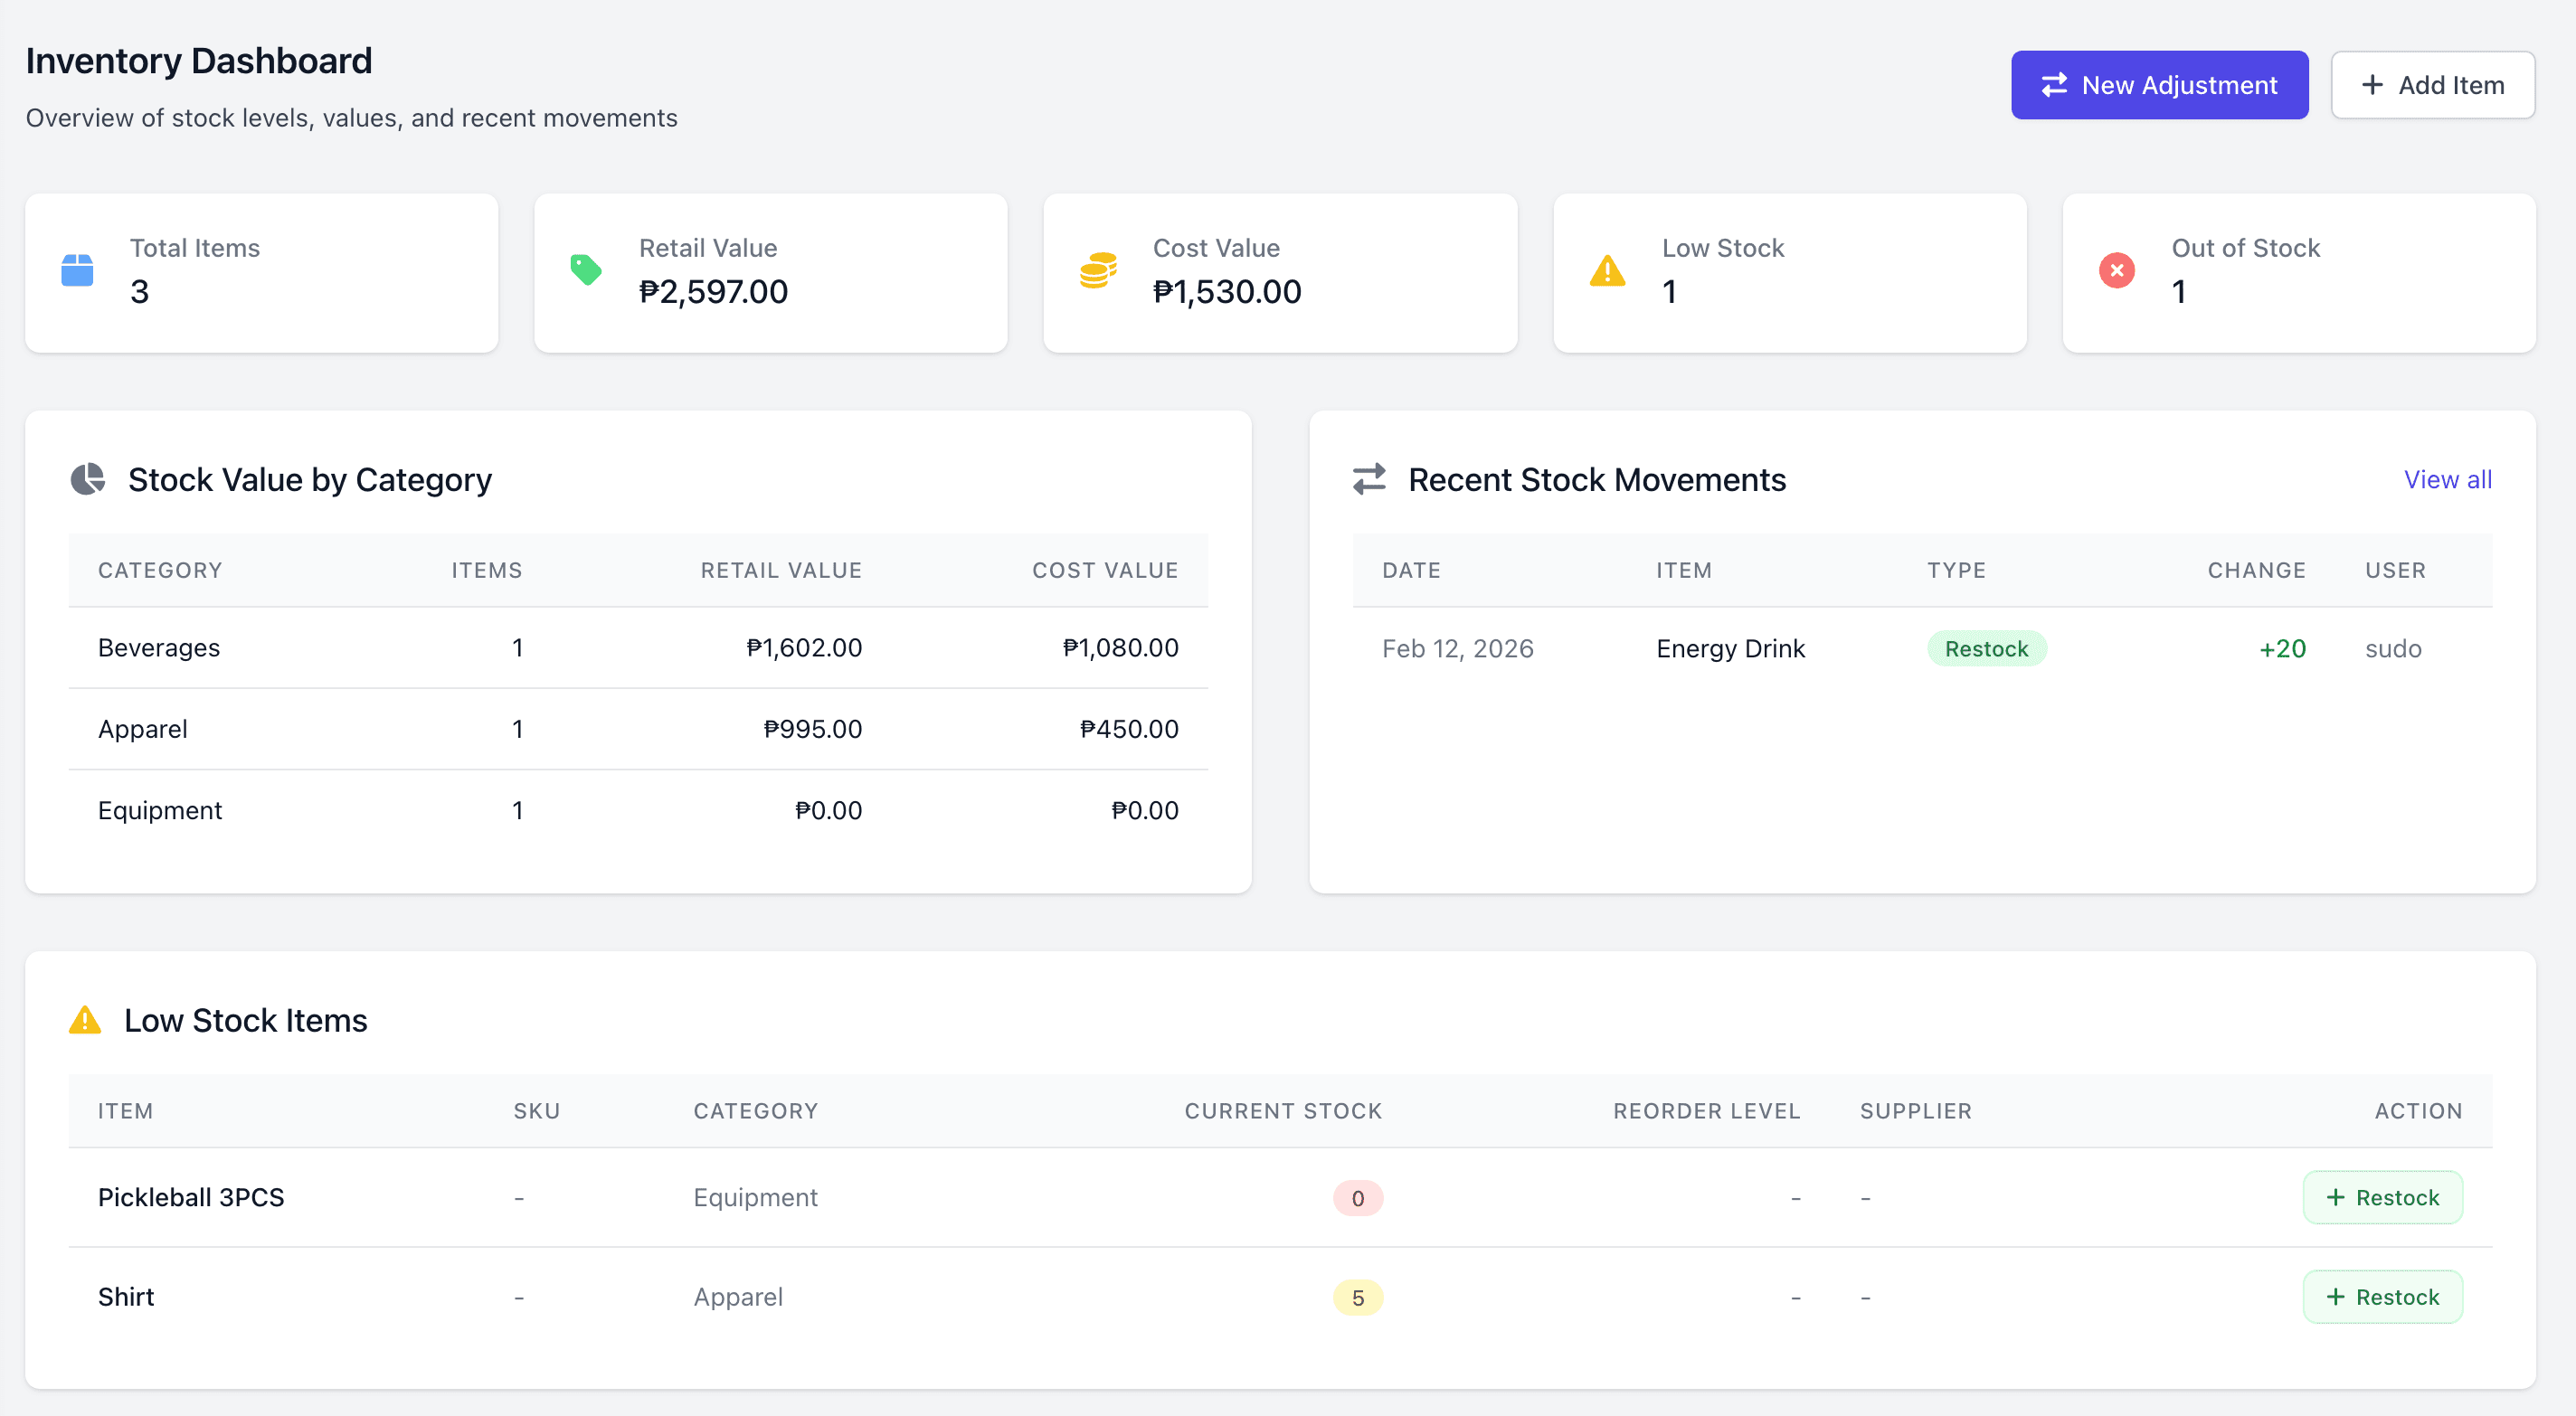Click the pie chart icon near Stock Value by Category
The width and height of the screenshot is (2576, 1416).
[x=88, y=479]
